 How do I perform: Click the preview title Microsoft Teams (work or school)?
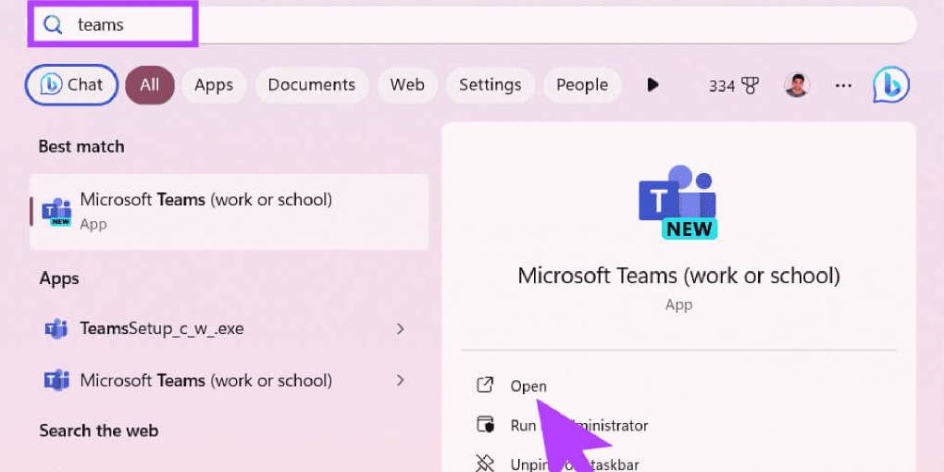(678, 276)
